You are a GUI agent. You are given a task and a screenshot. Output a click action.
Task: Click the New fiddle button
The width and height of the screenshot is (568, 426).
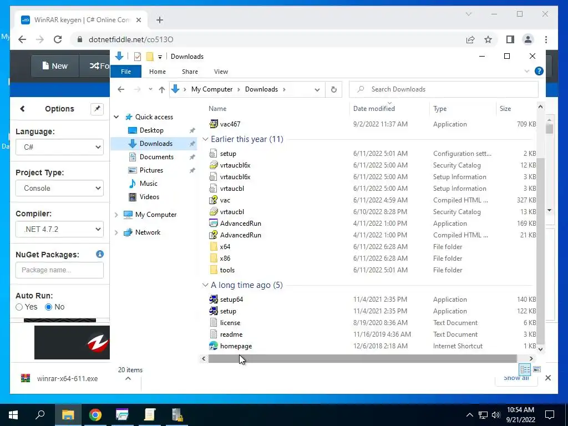tap(55, 66)
